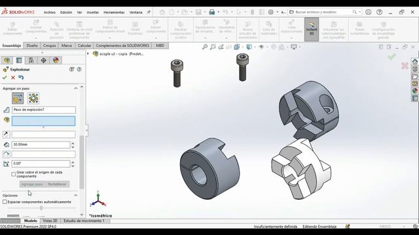419x235 pixels.
Task: Open the help question mark icon
Action: pos(379,12)
